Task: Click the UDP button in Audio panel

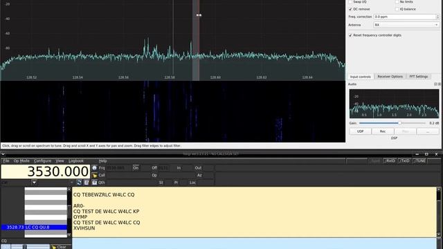Action: click(x=360, y=131)
